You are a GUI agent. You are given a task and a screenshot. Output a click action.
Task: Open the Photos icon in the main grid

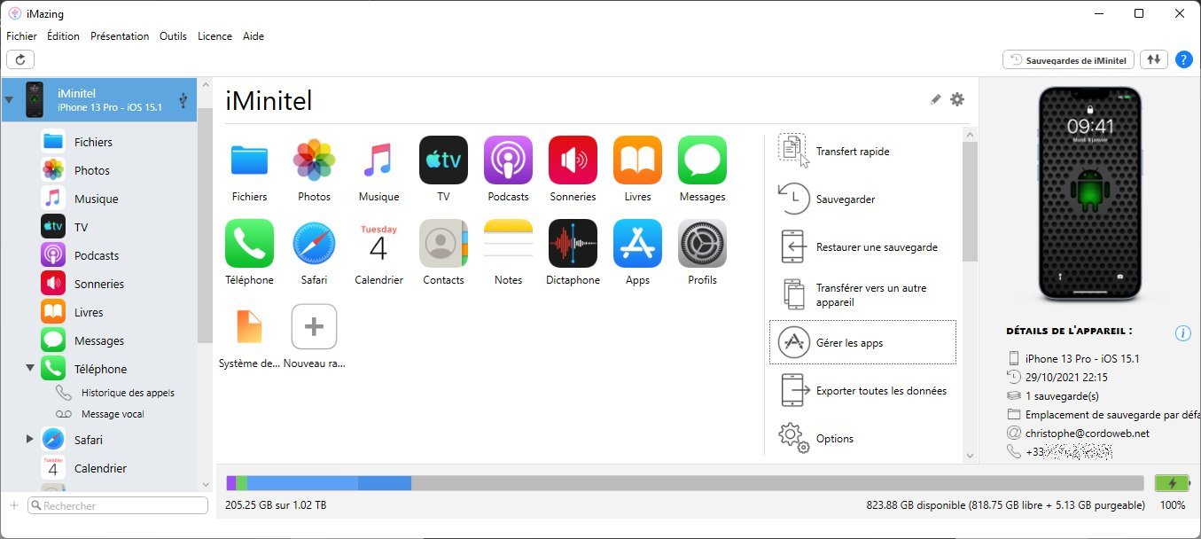pyautogui.click(x=314, y=160)
